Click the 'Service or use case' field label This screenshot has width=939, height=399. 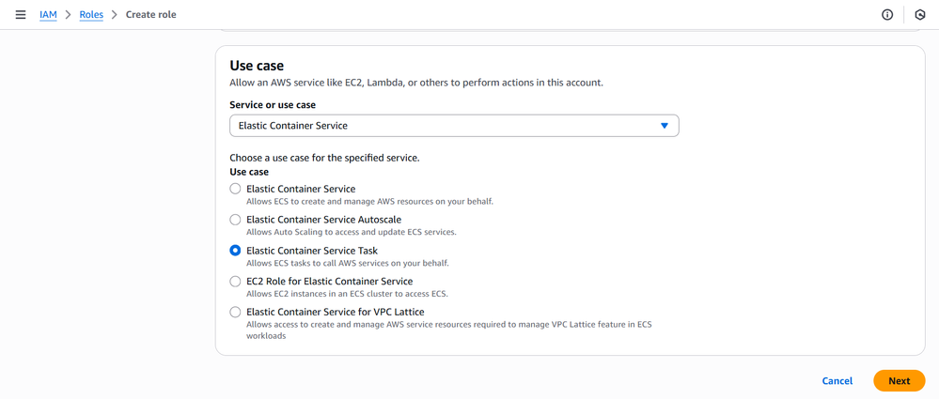click(273, 105)
